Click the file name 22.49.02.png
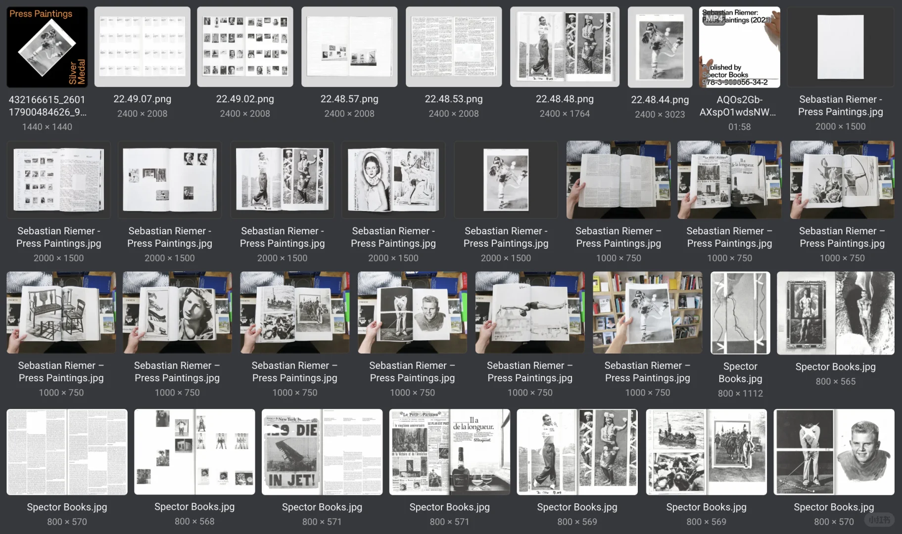This screenshot has width=902, height=534. pos(245,99)
